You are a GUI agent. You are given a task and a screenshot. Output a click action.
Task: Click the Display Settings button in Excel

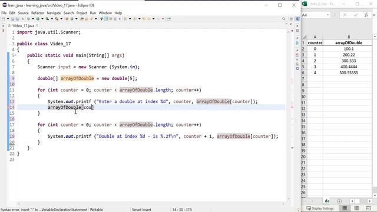point(320,208)
